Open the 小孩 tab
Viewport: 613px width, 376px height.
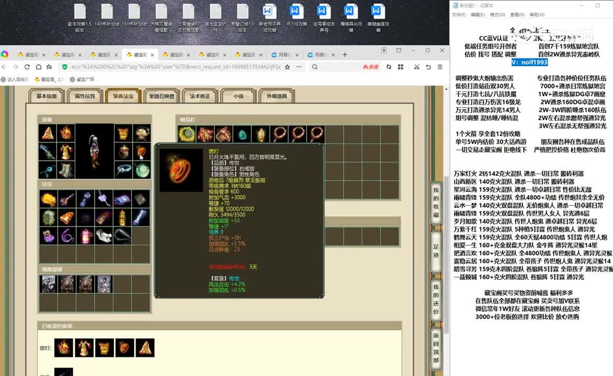[x=238, y=96]
